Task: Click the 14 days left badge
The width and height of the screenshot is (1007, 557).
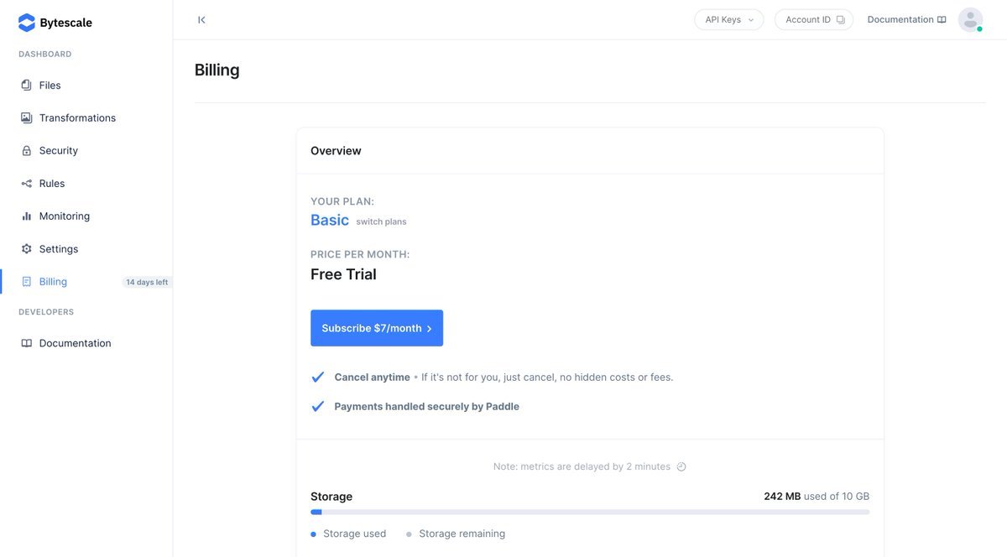Action: tap(147, 282)
